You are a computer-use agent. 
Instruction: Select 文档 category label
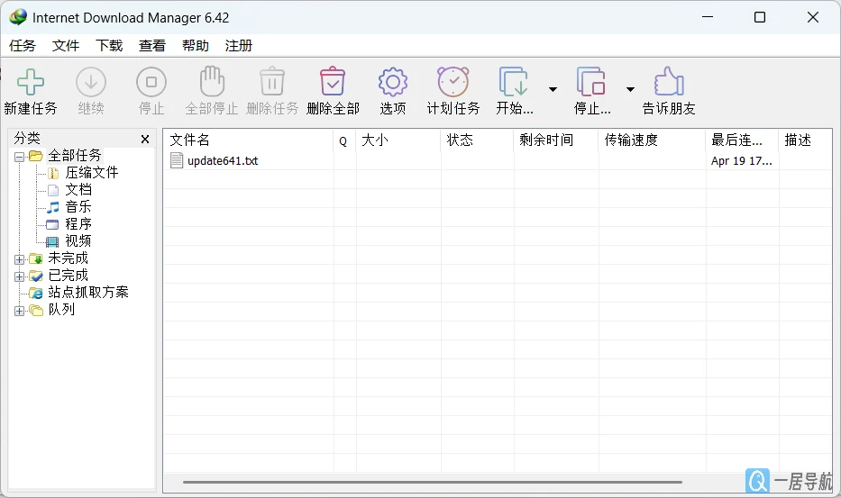(78, 190)
